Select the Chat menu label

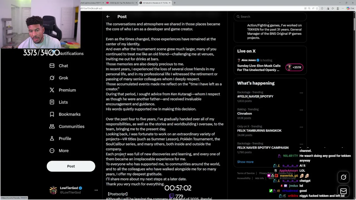pos(63,66)
